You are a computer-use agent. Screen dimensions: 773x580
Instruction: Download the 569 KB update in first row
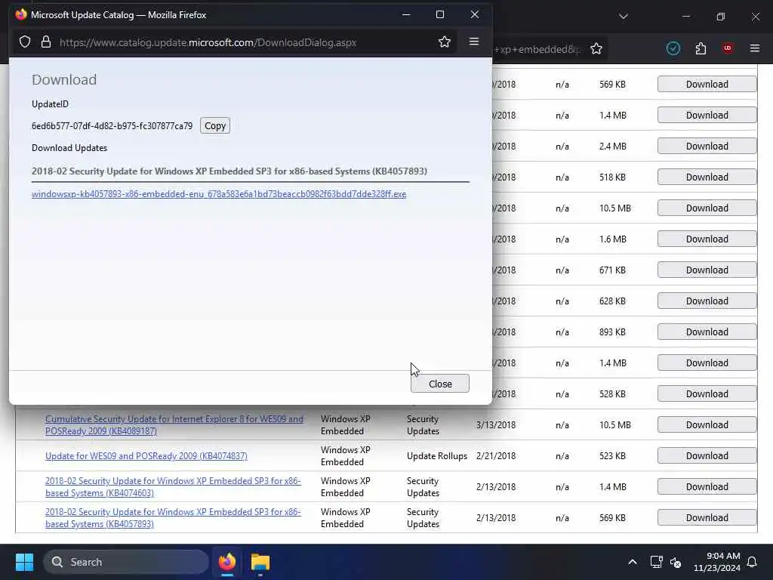pos(707,85)
